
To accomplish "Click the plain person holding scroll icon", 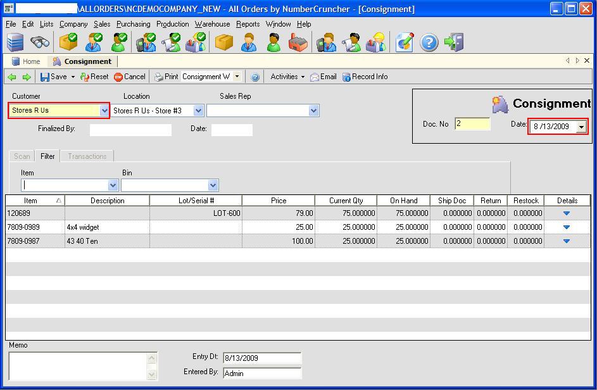I will pos(351,42).
